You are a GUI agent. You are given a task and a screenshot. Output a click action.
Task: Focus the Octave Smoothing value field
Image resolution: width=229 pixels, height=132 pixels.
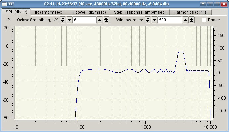85,20
